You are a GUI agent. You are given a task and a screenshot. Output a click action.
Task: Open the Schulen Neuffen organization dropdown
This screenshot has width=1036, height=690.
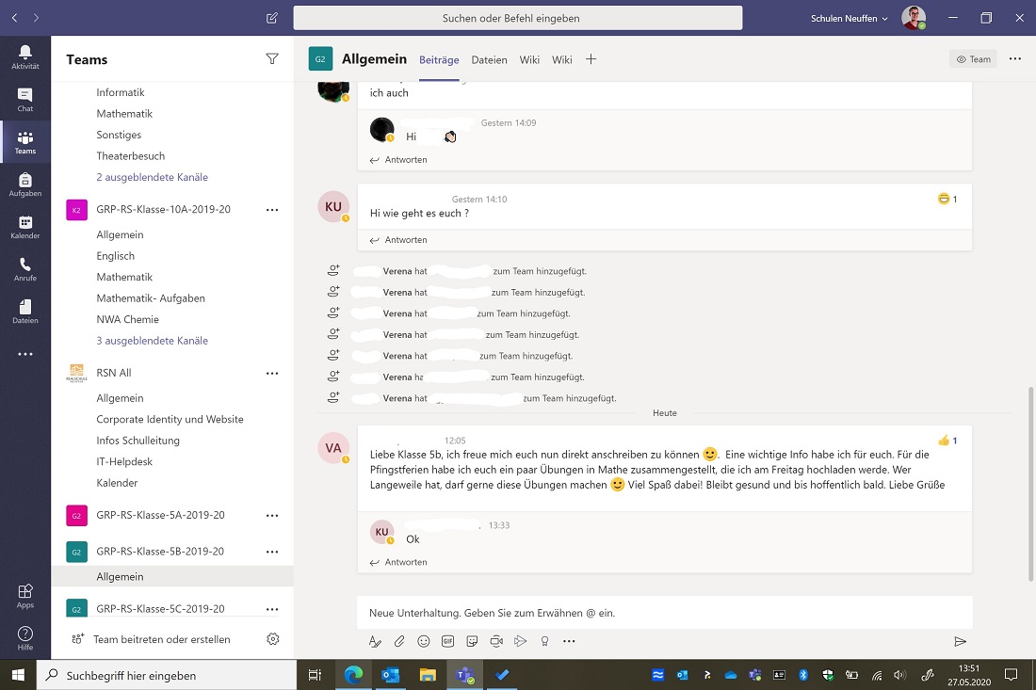tap(847, 17)
